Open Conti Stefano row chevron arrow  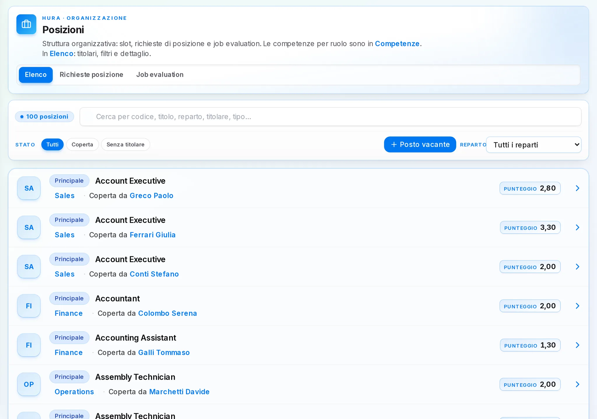coord(577,267)
